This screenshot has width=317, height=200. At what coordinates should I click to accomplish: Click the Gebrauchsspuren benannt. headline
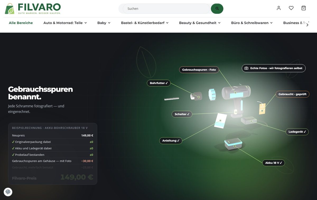tap(40, 93)
